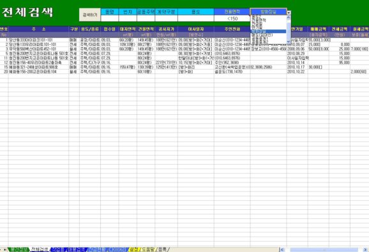This screenshot has width=369, height=252.
Task: Click the horizontal scrollbar right arrow
Action: click(365, 249)
